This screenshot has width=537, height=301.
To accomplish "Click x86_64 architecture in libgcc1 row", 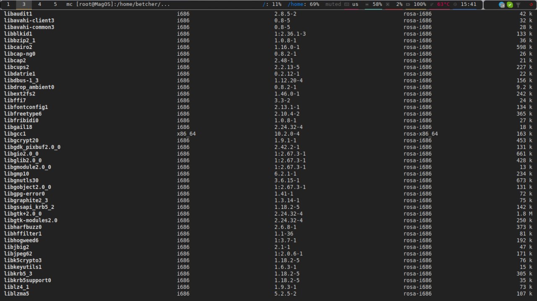I will point(186,134).
